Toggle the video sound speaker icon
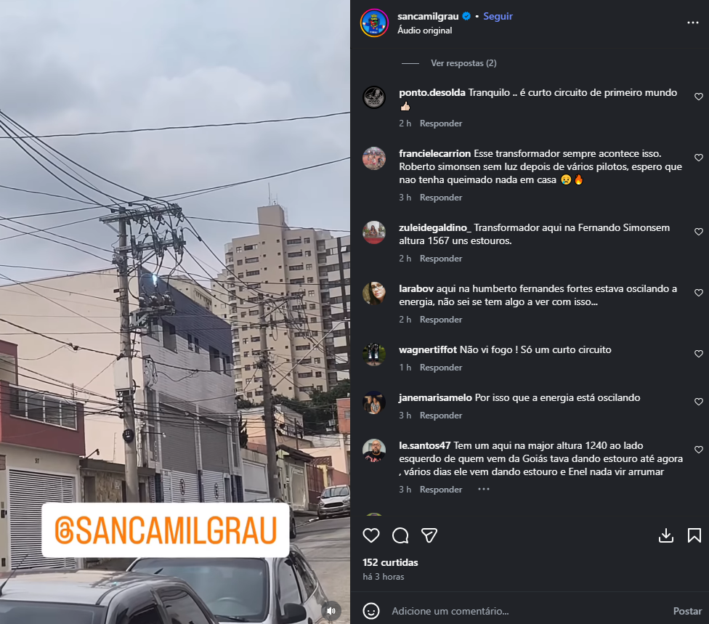This screenshot has height=624, width=709. pos(331,611)
